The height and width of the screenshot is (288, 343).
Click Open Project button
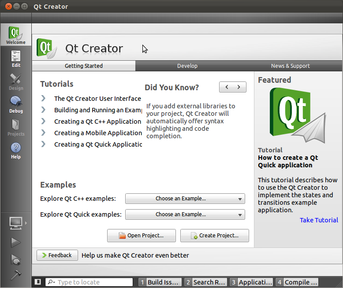coord(142,236)
